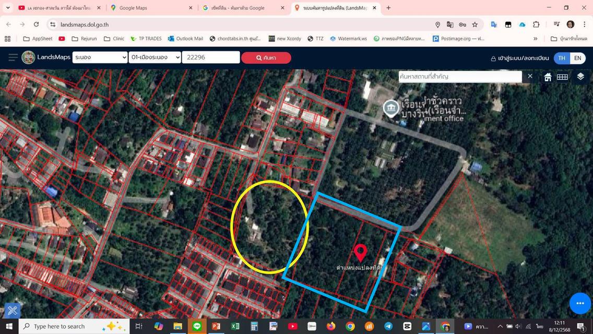Click the red parcel location pin
Viewport: 593px width, 334px height.
360,253
